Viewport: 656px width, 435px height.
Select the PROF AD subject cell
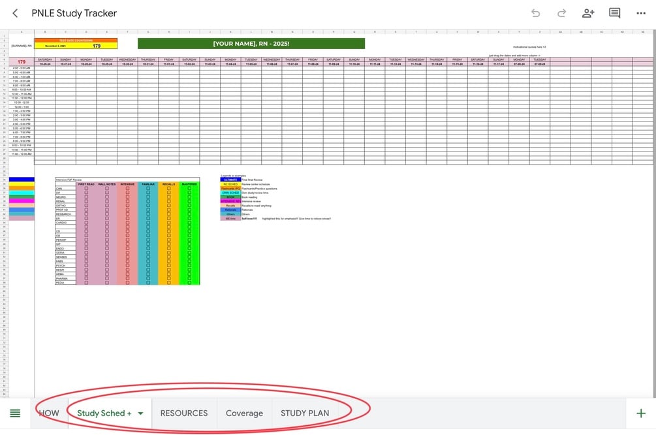65,210
